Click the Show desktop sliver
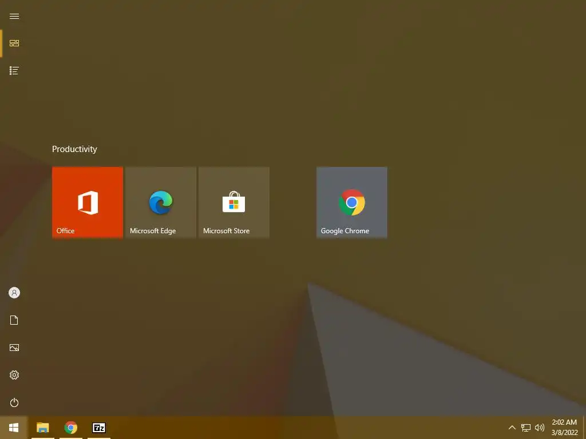The width and height of the screenshot is (586, 439). click(x=584, y=428)
